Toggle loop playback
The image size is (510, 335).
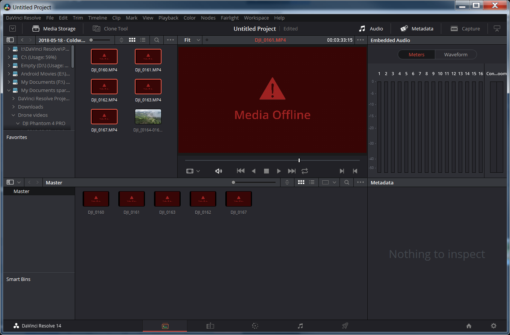click(x=305, y=171)
